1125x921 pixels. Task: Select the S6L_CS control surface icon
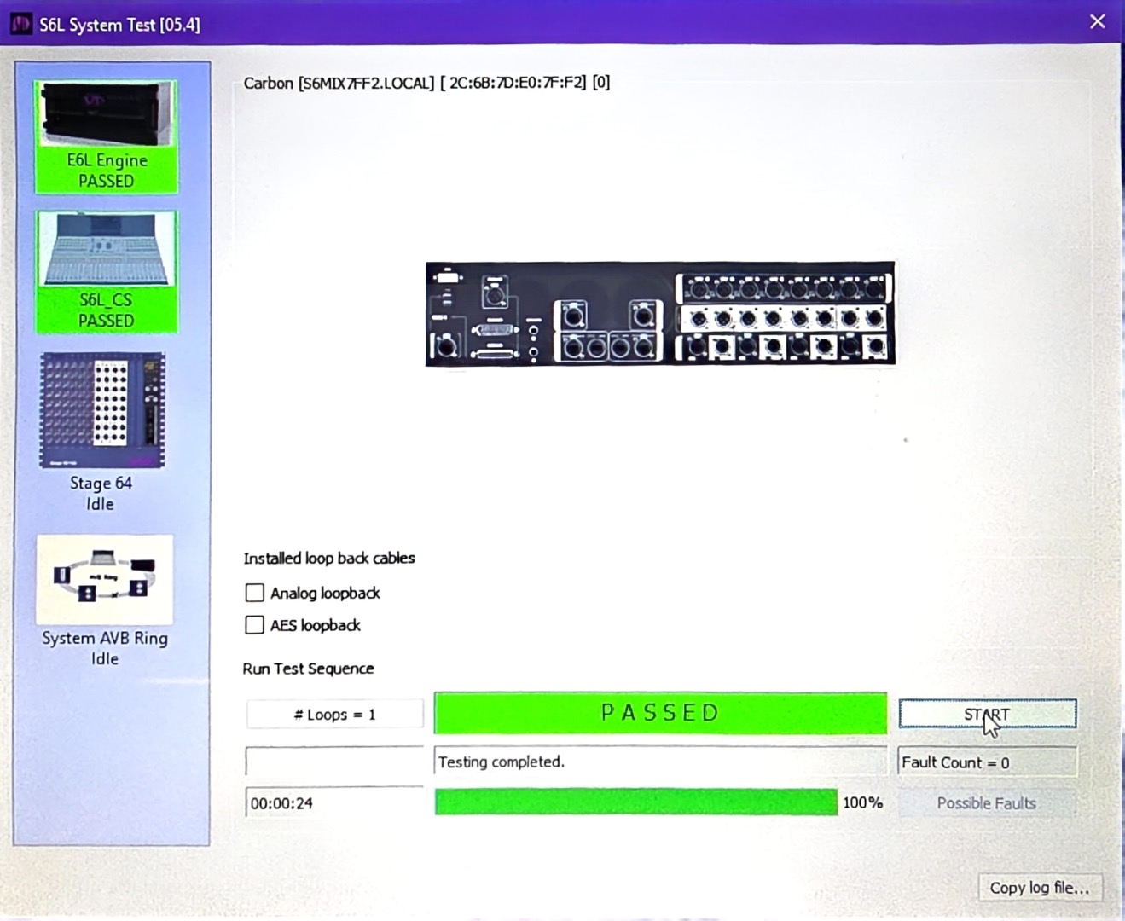[107, 249]
